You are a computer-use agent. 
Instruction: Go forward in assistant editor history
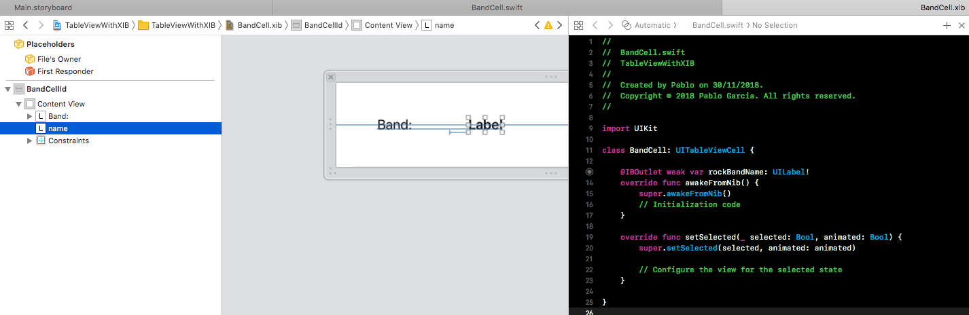pyautogui.click(x=610, y=25)
